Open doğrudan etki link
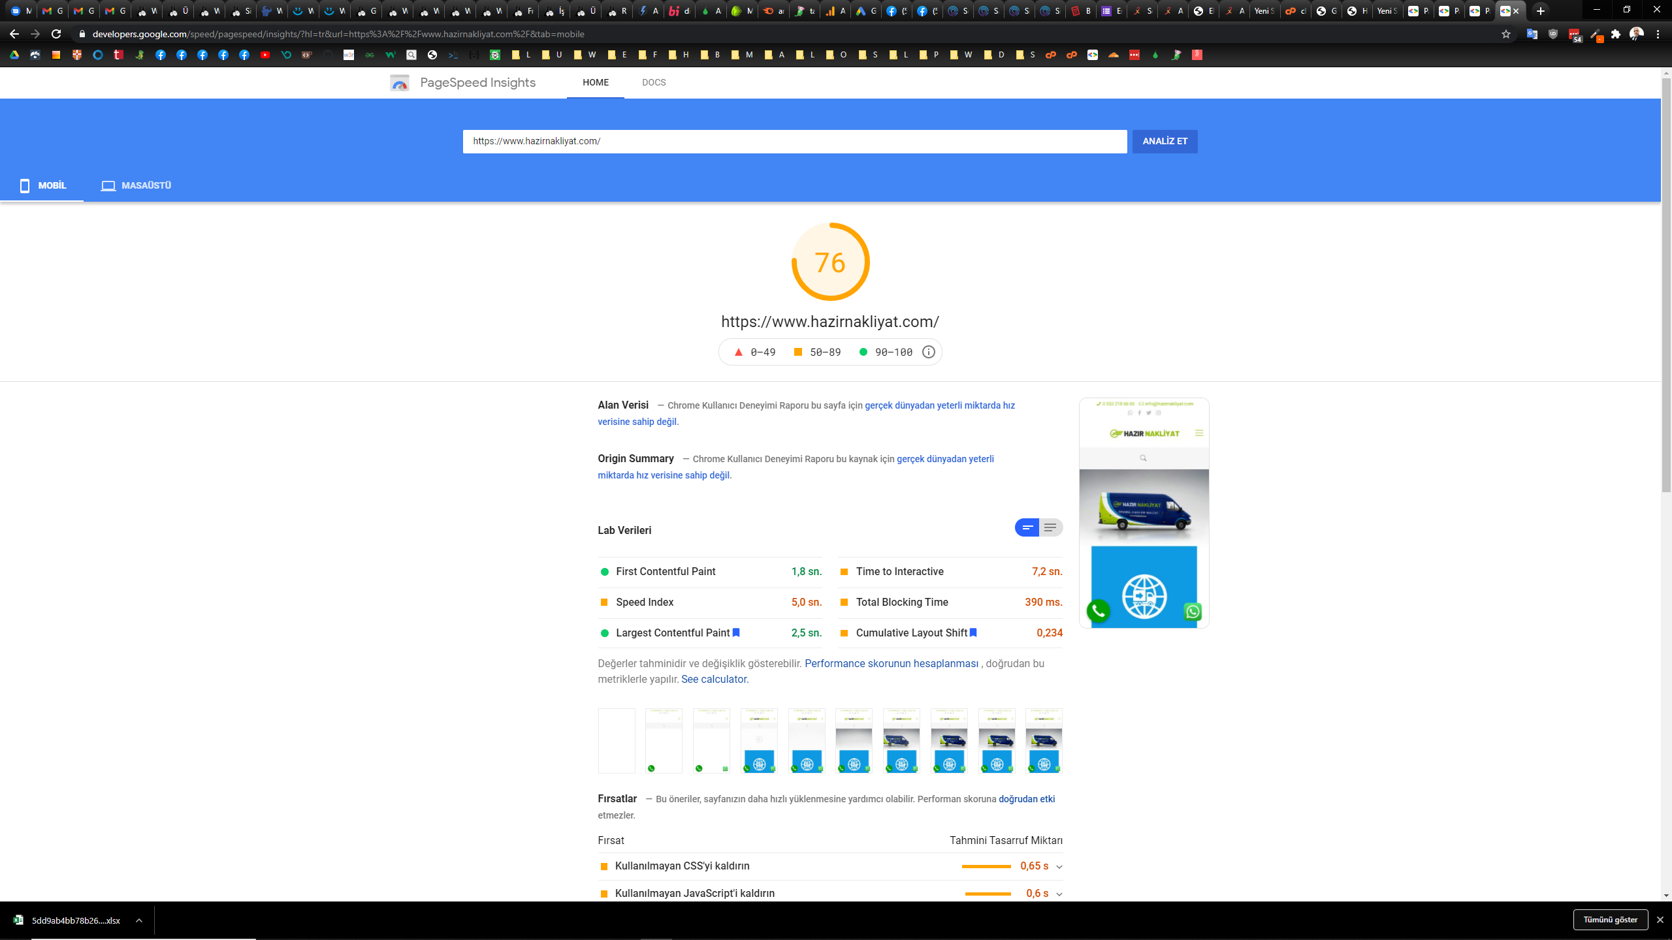 (x=1027, y=799)
